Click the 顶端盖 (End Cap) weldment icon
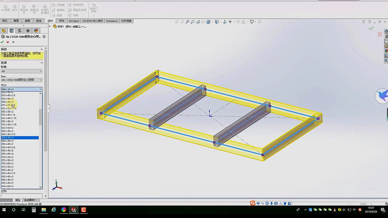This screenshot has height=218, width=388. click(x=59, y=5)
